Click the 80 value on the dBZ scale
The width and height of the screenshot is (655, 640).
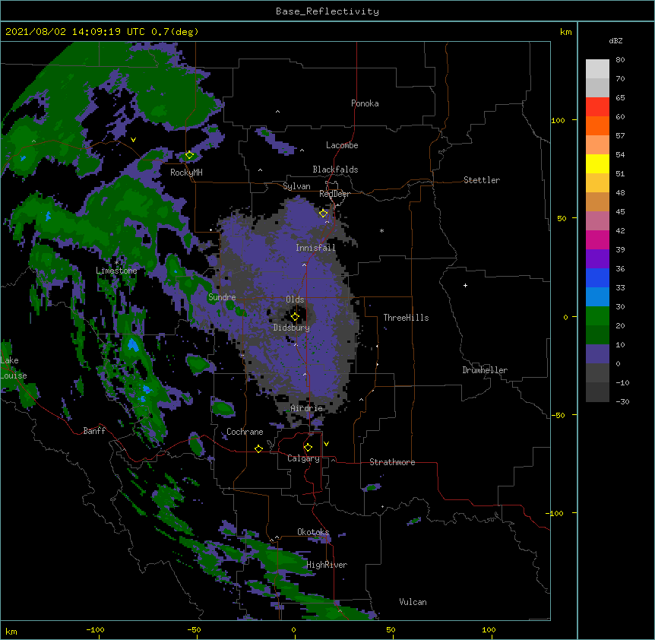[620, 59]
